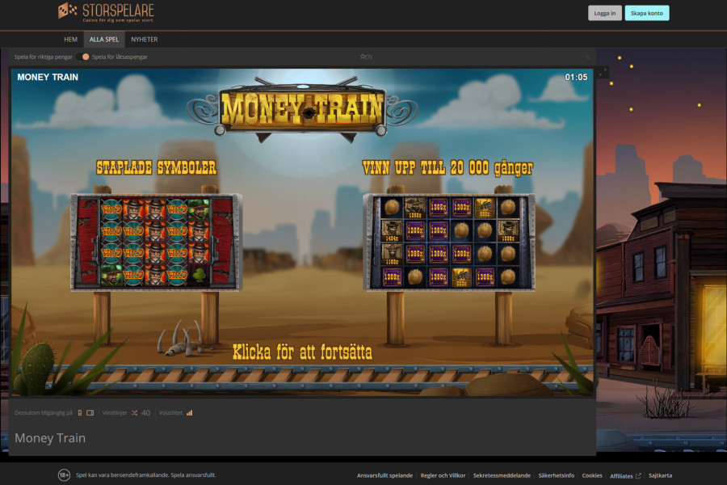Click 'Klicka för att fortsätta' to continue
This screenshot has height=485, width=727.
[x=302, y=352]
